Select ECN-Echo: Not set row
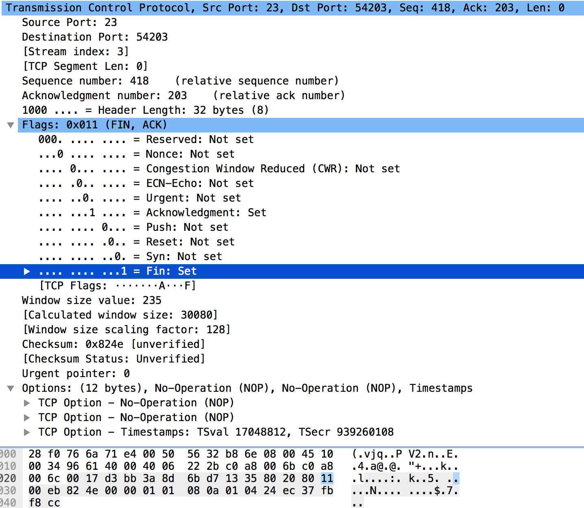The height and width of the screenshot is (508, 584). pyautogui.click(x=146, y=183)
